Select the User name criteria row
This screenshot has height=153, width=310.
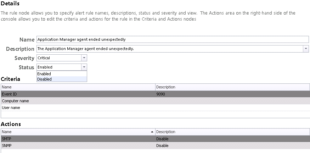coord(155,108)
